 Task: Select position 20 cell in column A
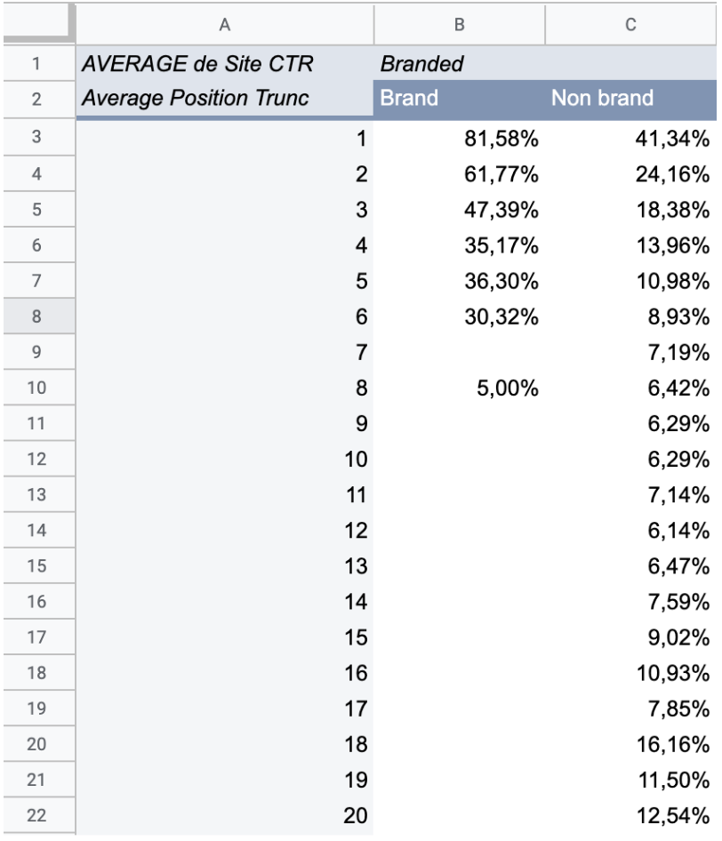[x=225, y=815]
